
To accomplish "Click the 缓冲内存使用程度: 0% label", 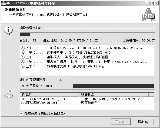I will point(41,80).
